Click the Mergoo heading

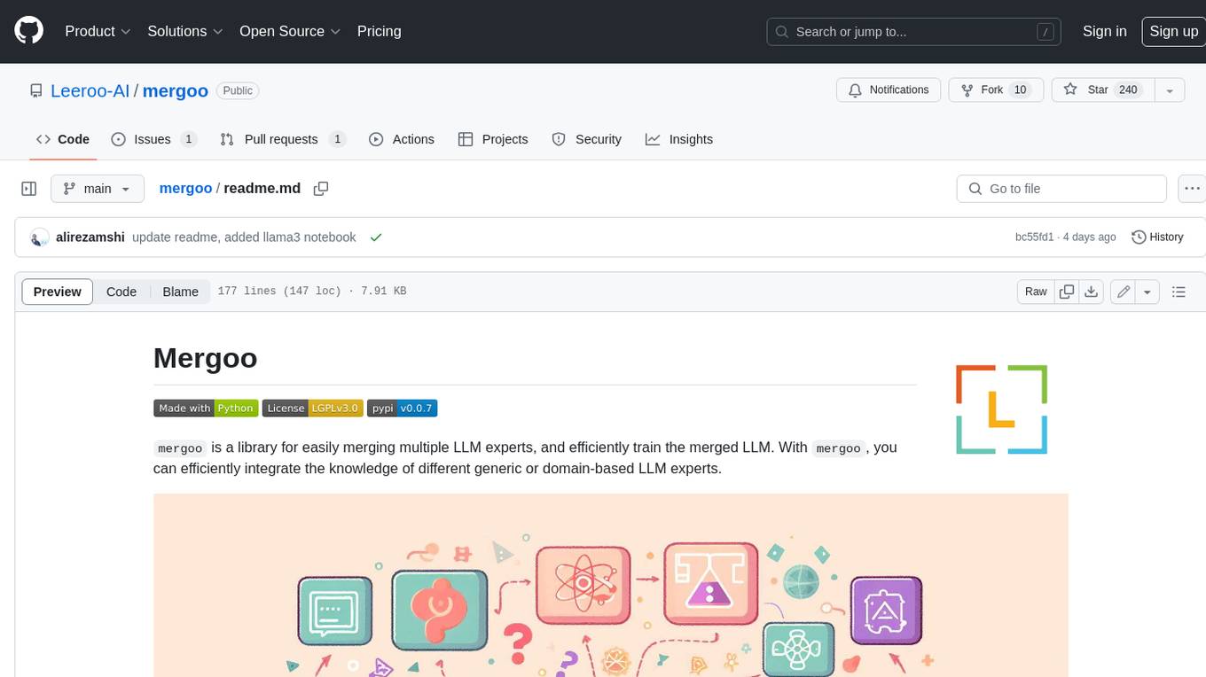click(206, 358)
